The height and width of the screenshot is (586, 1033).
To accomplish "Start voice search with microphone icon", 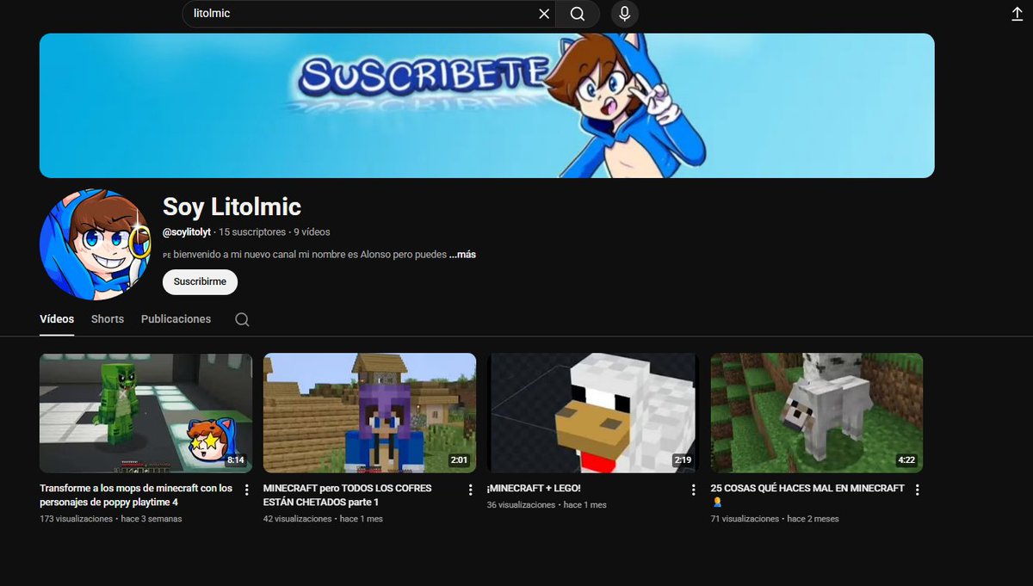I will [x=625, y=14].
